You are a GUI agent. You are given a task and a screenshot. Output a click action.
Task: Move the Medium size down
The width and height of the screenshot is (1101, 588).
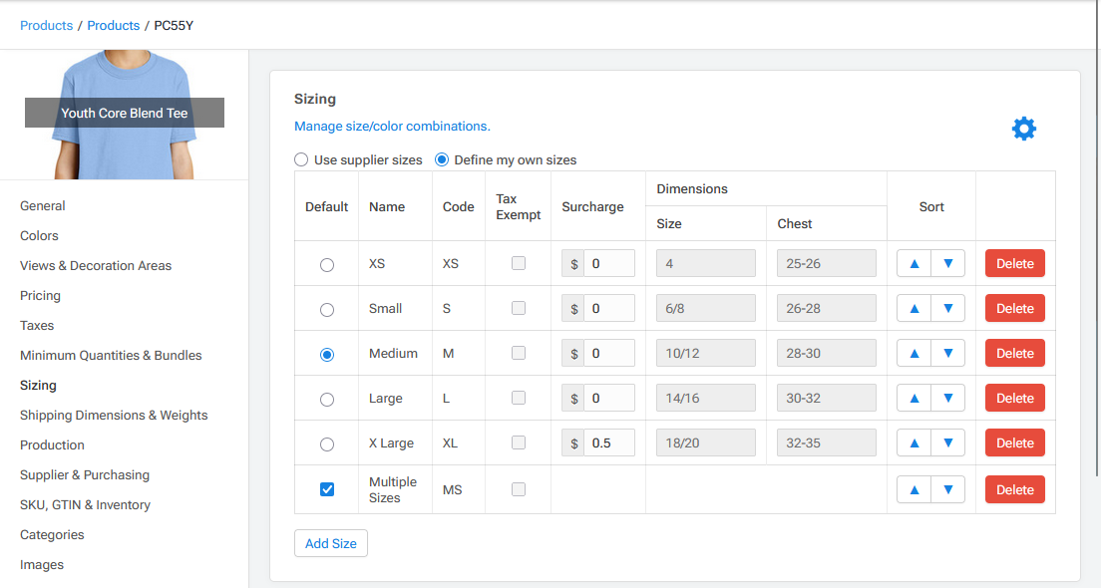946,353
